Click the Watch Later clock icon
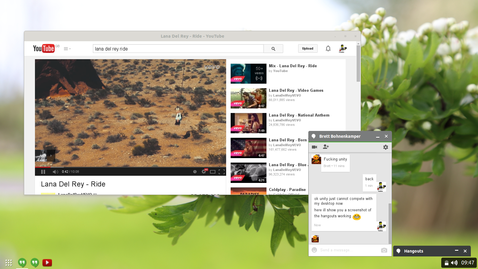Viewport: 478px width, 269px height. point(195,172)
